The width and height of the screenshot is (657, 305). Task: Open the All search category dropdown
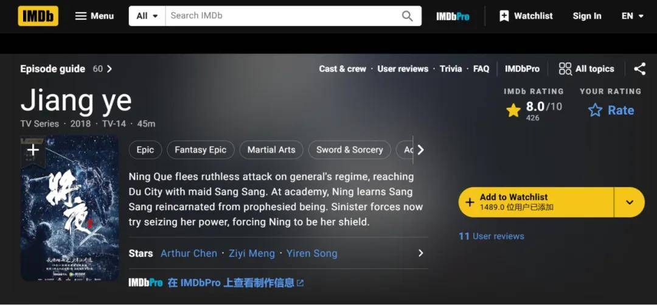pyautogui.click(x=147, y=16)
